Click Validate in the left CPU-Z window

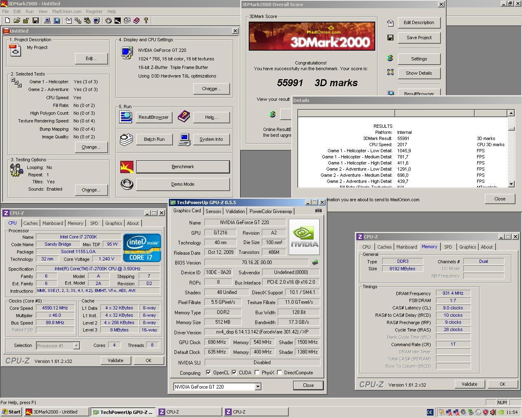coord(115,360)
